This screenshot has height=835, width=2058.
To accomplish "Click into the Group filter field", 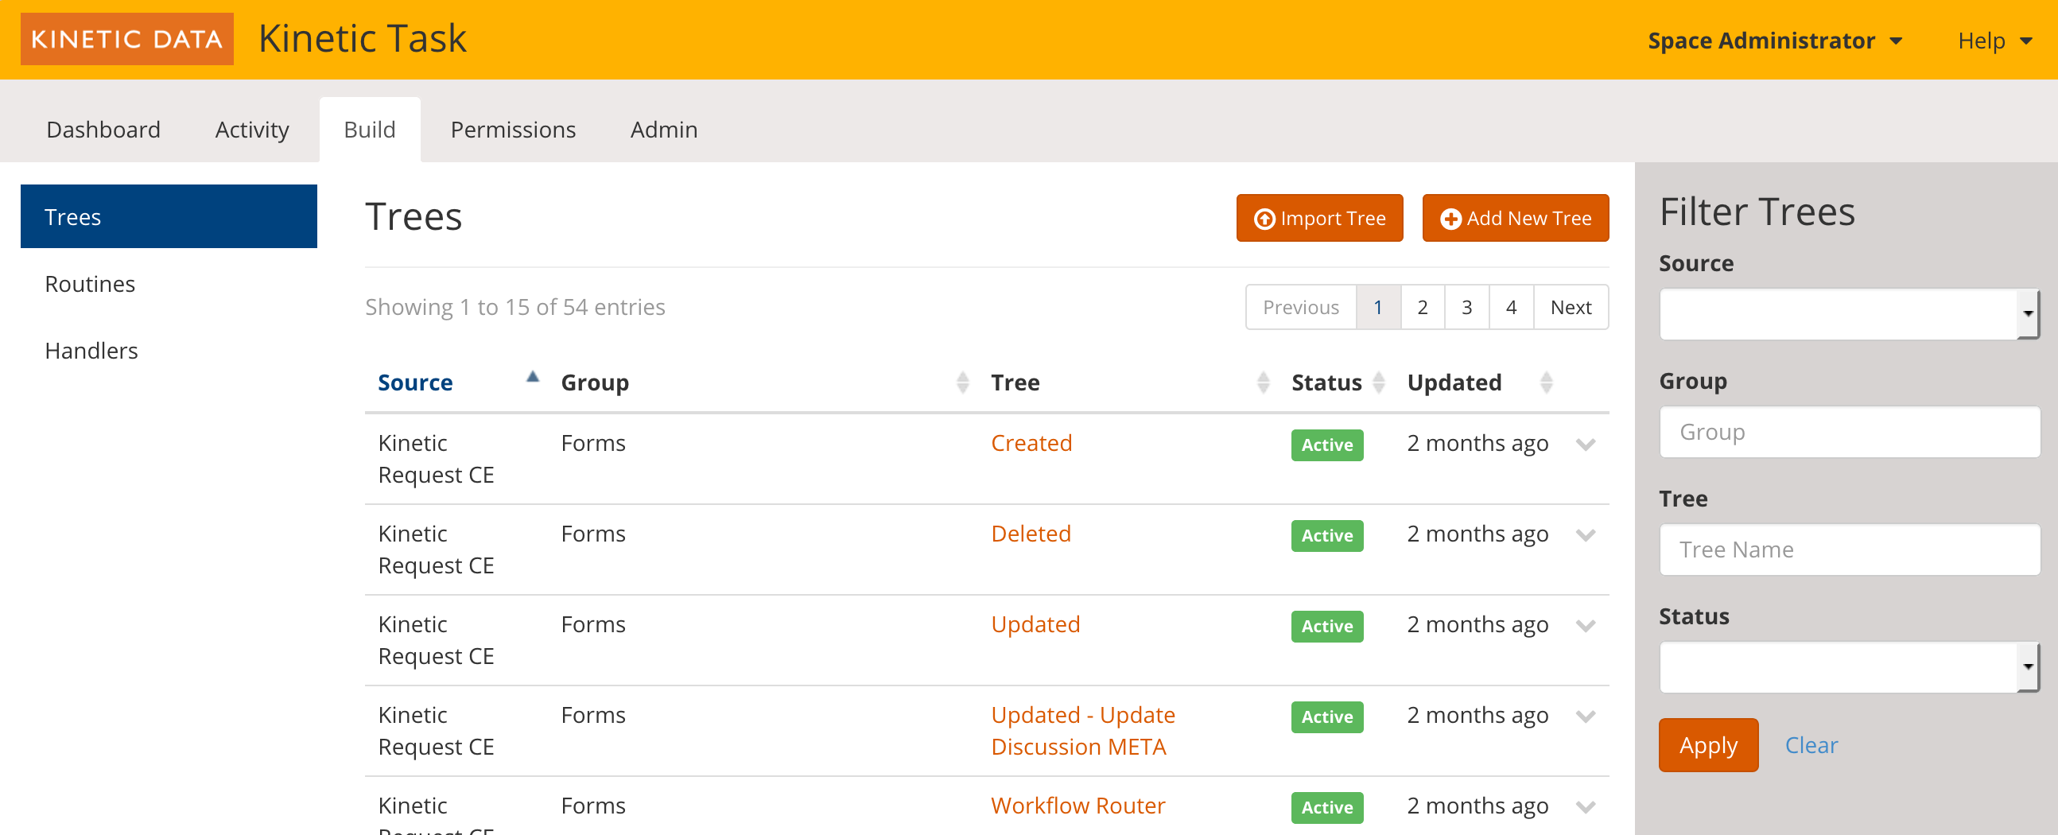I will click(1849, 433).
